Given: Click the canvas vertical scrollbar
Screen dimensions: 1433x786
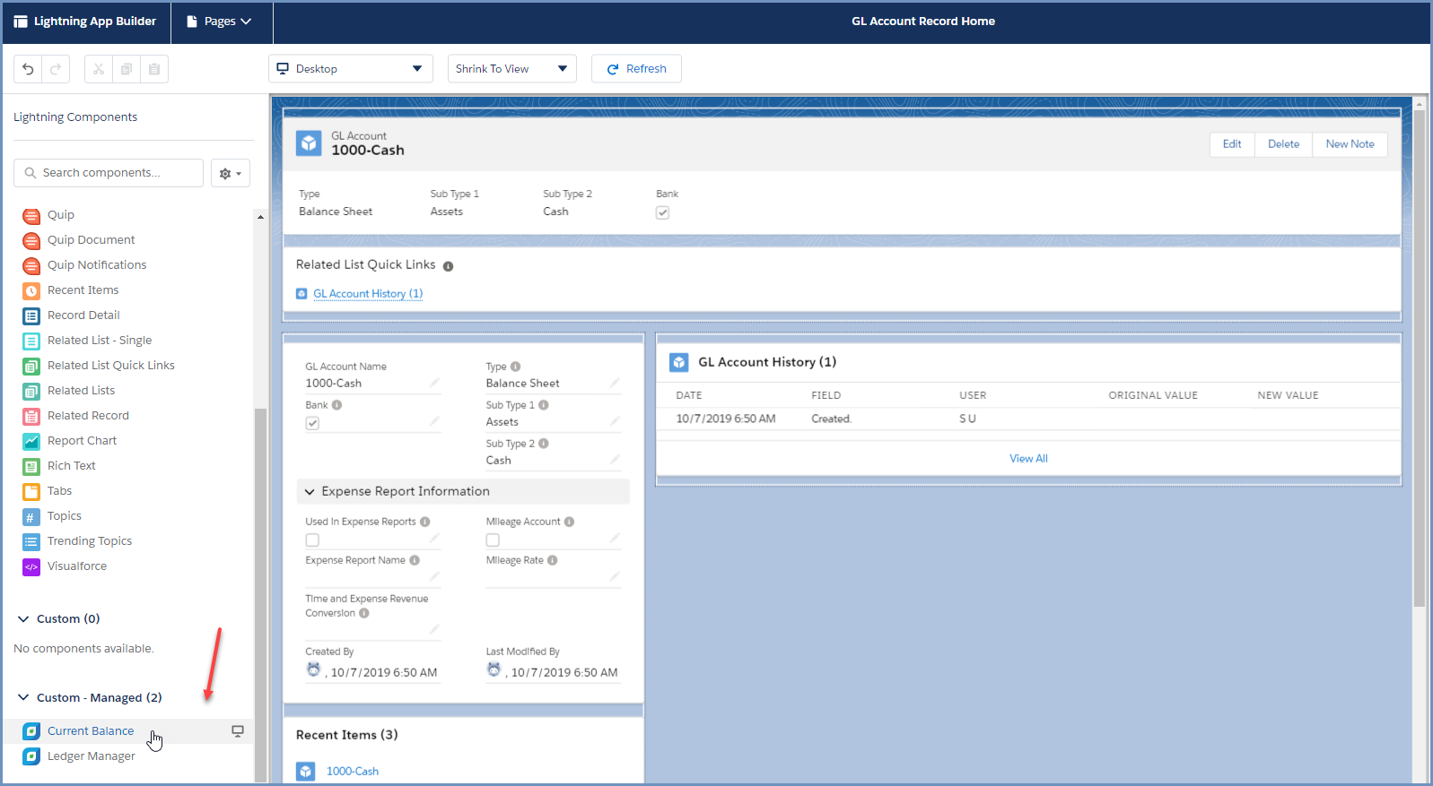Looking at the screenshot, I should click(x=1419, y=358).
